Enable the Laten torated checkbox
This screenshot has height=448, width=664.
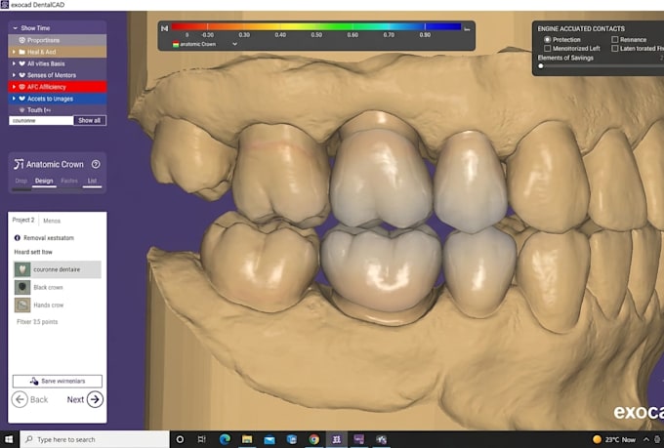[x=615, y=48]
